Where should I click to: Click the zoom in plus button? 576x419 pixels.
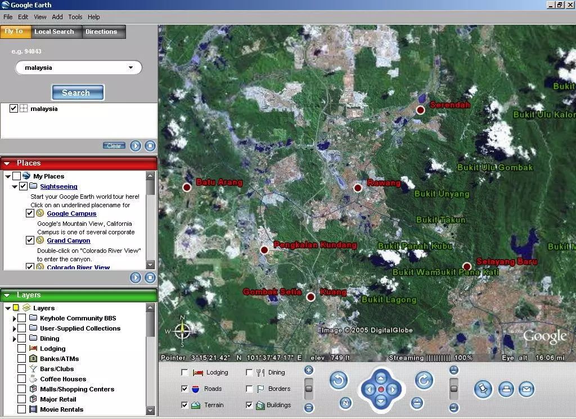(309, 370)
